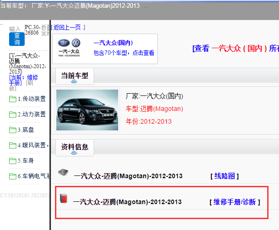Click 年份:2012-2013 red text
Image resolution: width=279 pixels, height=230 pixels.
tap(149, 121)
